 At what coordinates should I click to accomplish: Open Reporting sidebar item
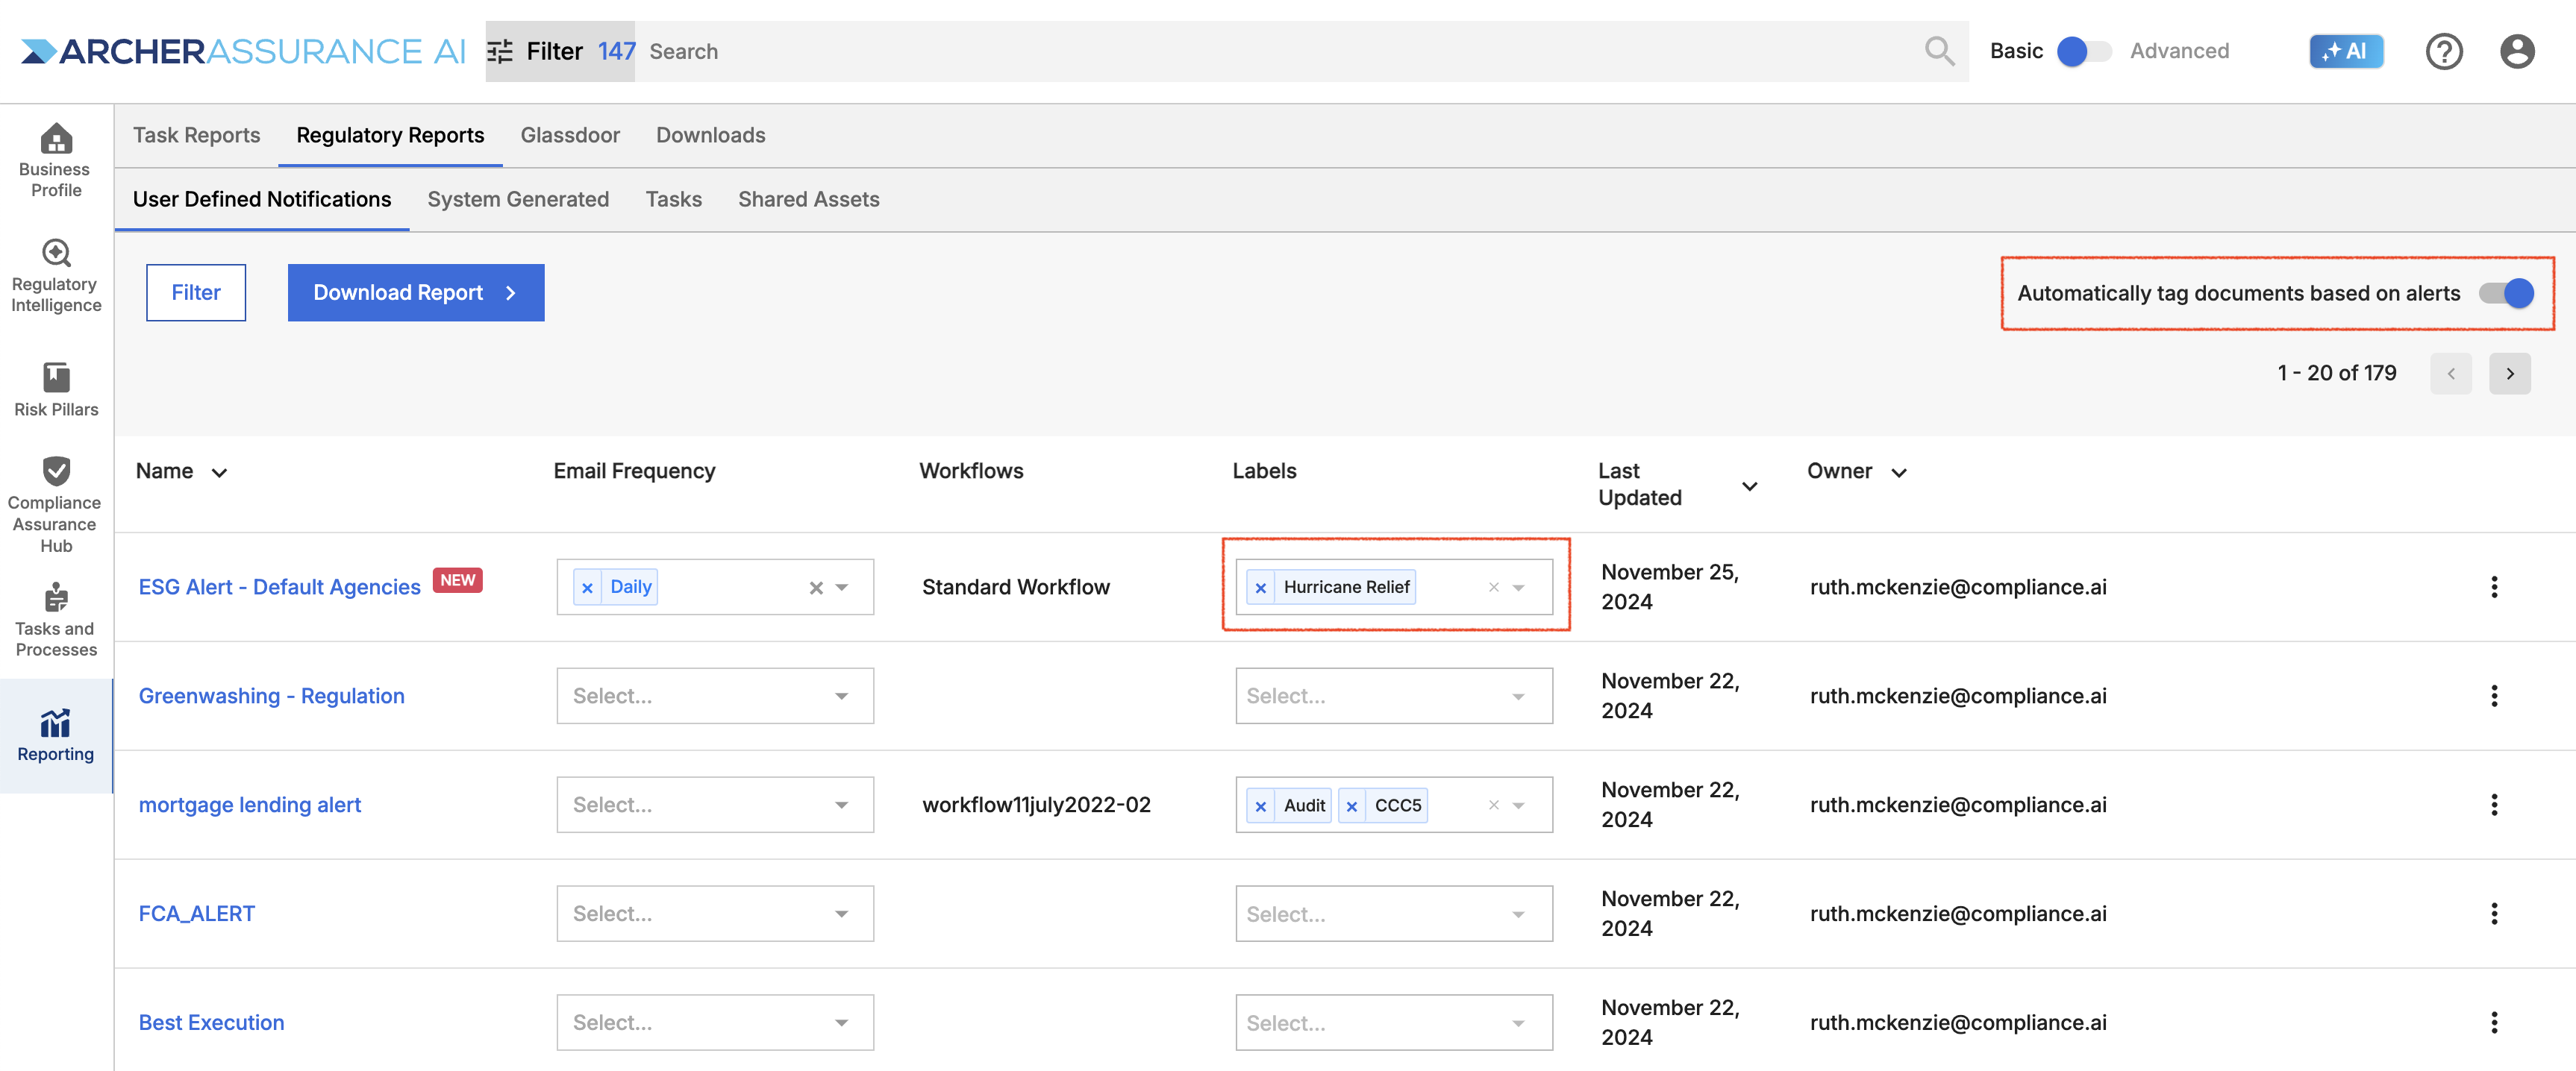click(x=56, y=736)
